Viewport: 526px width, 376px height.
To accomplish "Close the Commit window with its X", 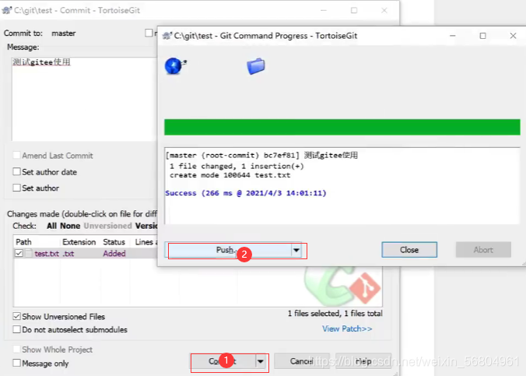I will click(384, 10).
